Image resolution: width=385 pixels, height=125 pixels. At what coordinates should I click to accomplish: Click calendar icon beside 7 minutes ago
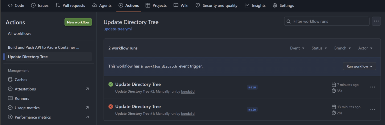[334, 85]
